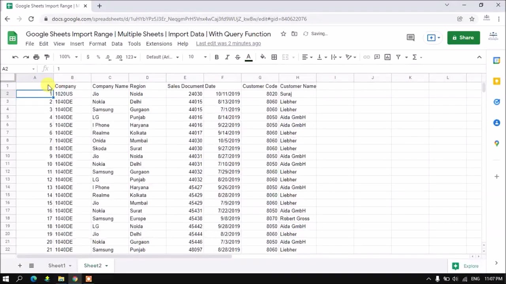Click the formula bar input

269,69
